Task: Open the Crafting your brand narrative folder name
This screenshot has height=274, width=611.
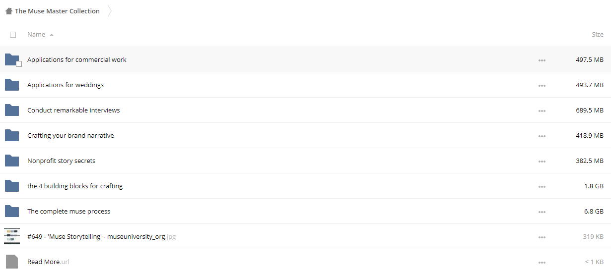Action: click(70, 135)
